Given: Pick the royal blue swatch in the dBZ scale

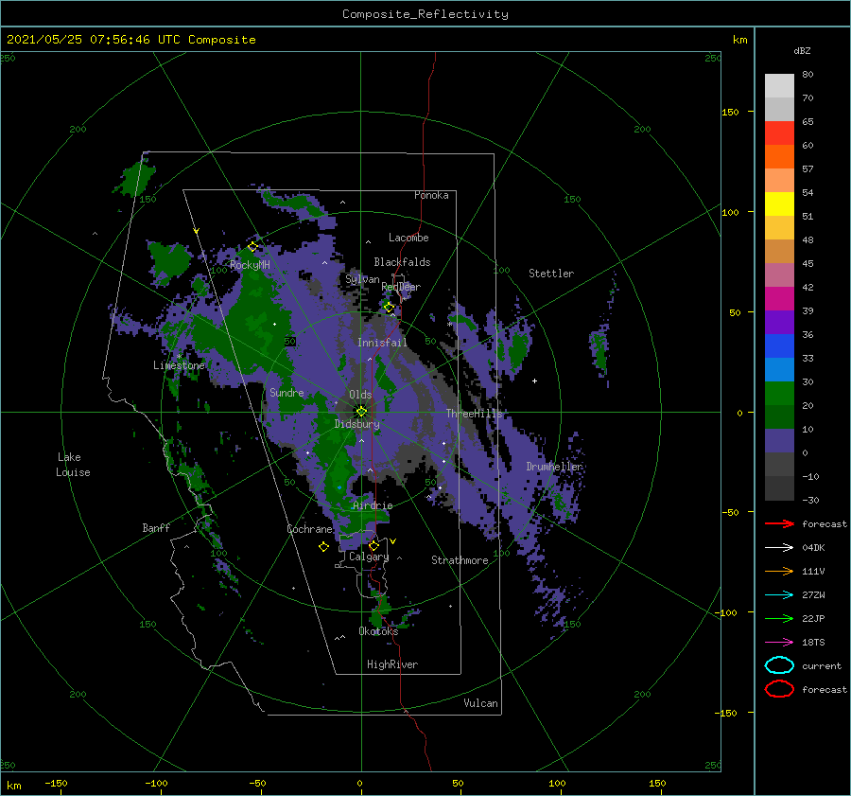Looking at the screenshot, I should pos(779,345).
